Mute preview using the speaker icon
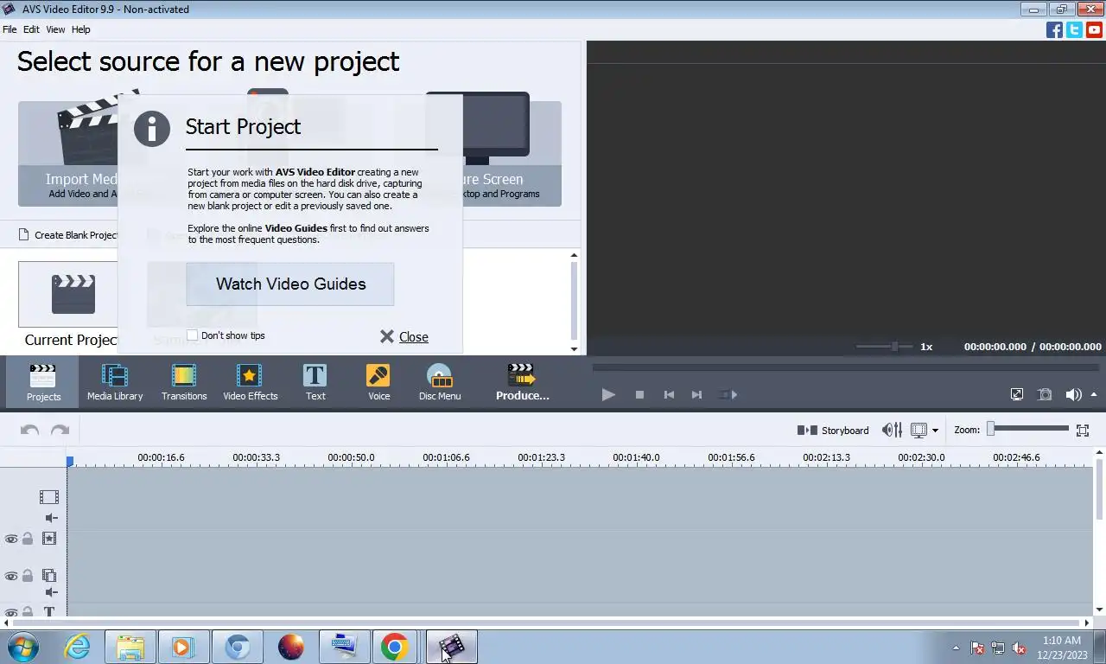1106x664 pixels. pyautogui.click(x=1073, y=394)
